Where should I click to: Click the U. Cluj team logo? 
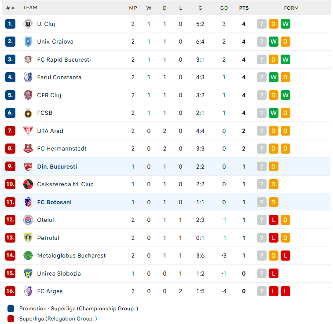(x=28, y=24)
